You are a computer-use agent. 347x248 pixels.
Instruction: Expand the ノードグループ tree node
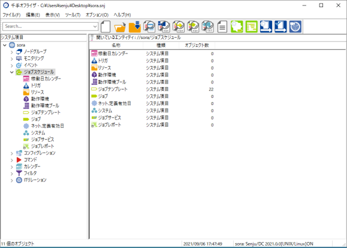coord(12,52)
